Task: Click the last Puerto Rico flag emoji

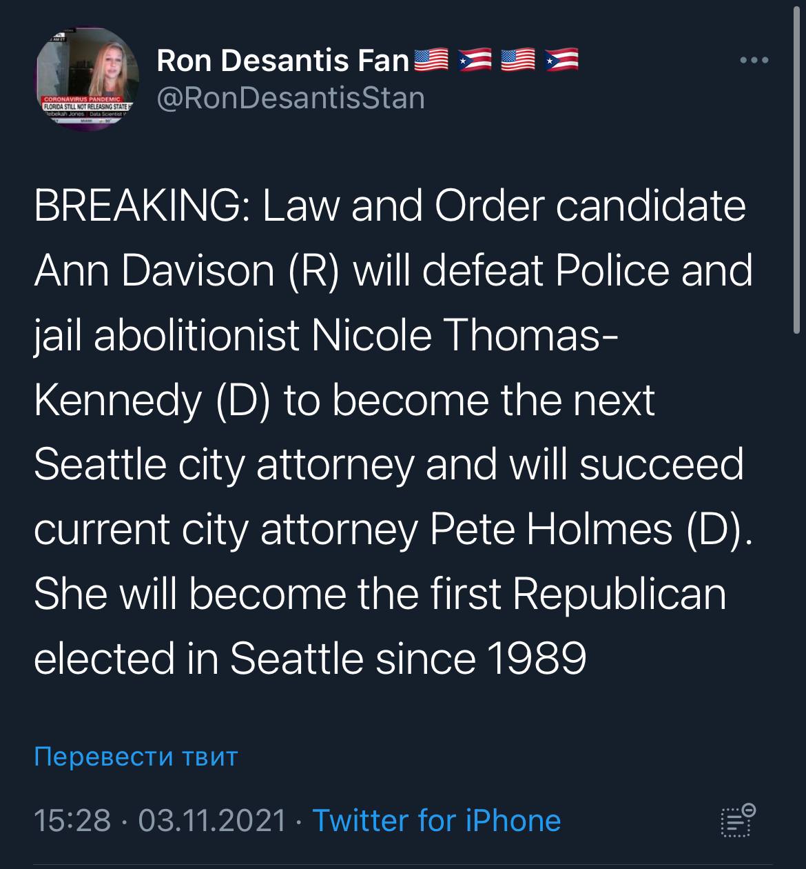Action: tap(561, 61)
